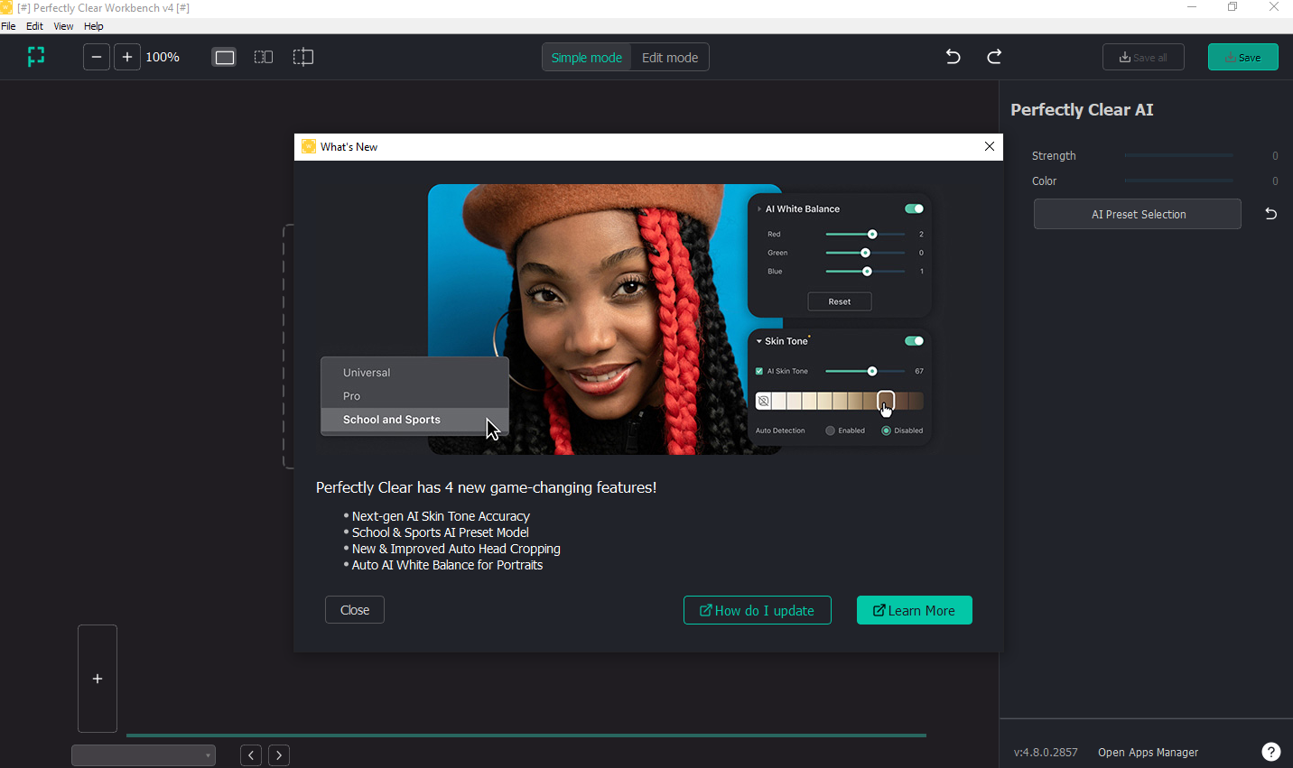The height and width of the screenshot is (768, 1293).
Task: Click the Next-gen AI Skin Tone Accuracy bullet
Action: click(x=441, y=516)
